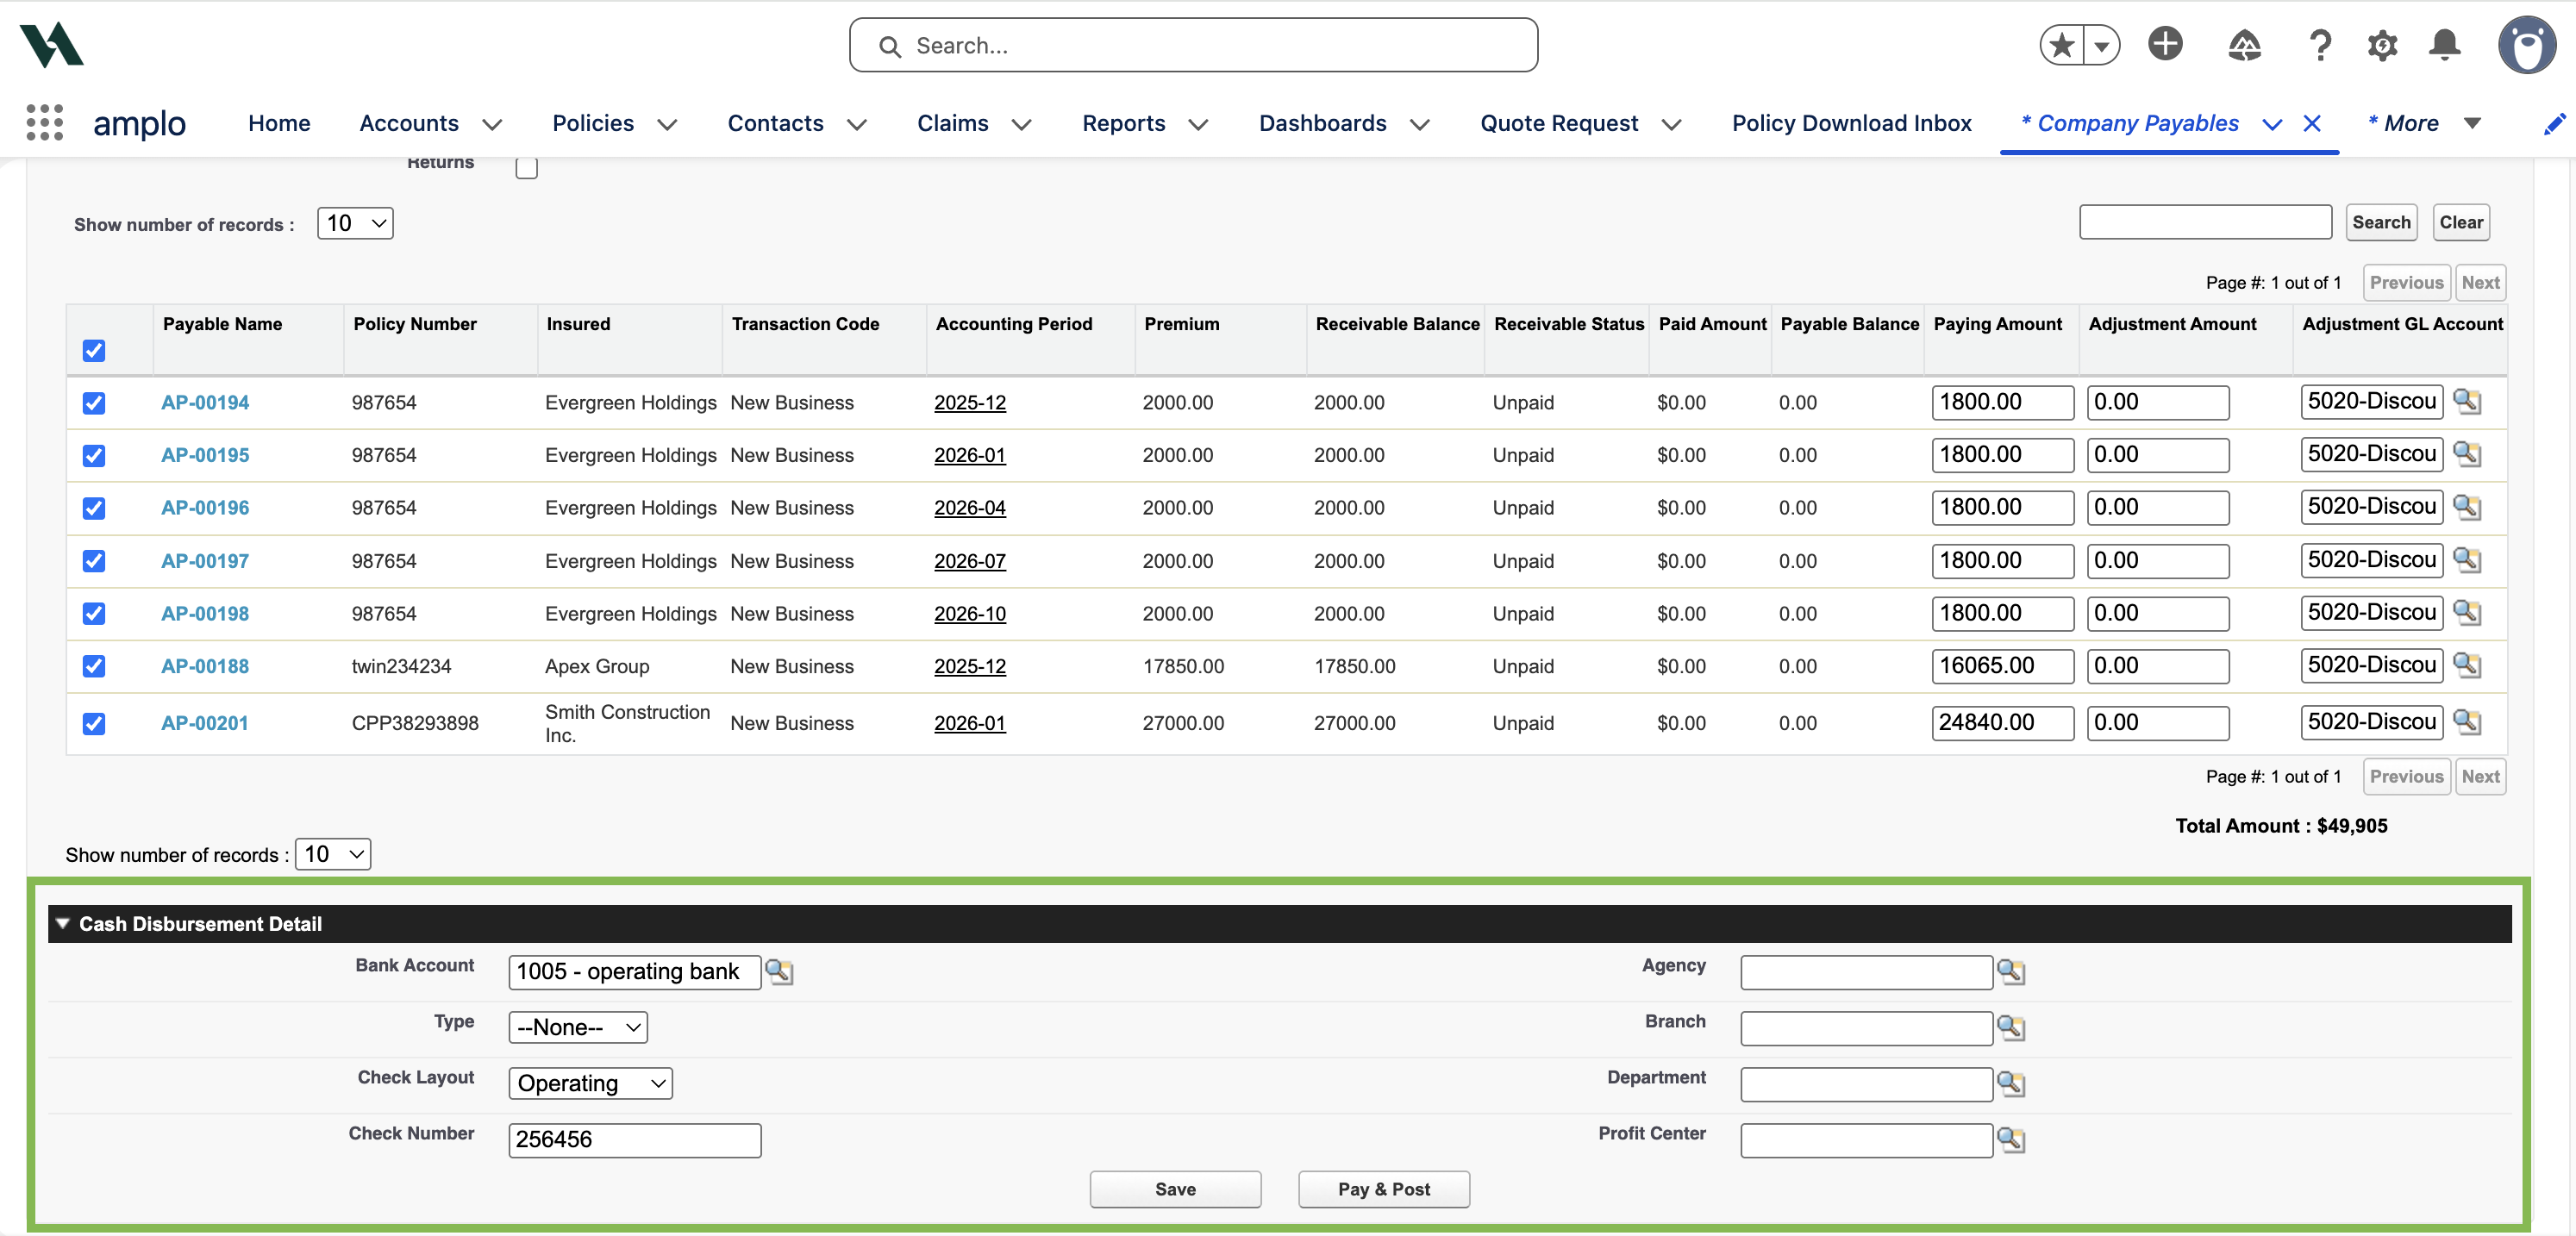Screen dimensions: 2576x1236
Task: Open the favorites list dropdown arrow
Action: pos(2101,45)
